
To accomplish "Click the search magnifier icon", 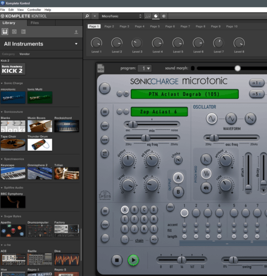I will (x=87, y=16).
